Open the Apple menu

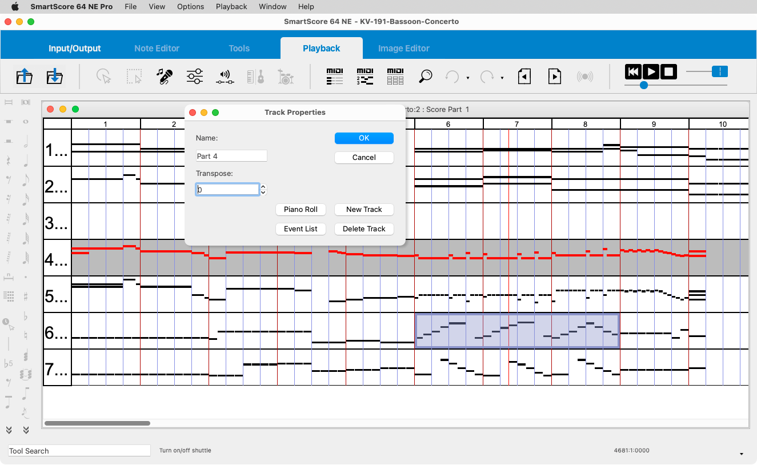click(15, 6)
